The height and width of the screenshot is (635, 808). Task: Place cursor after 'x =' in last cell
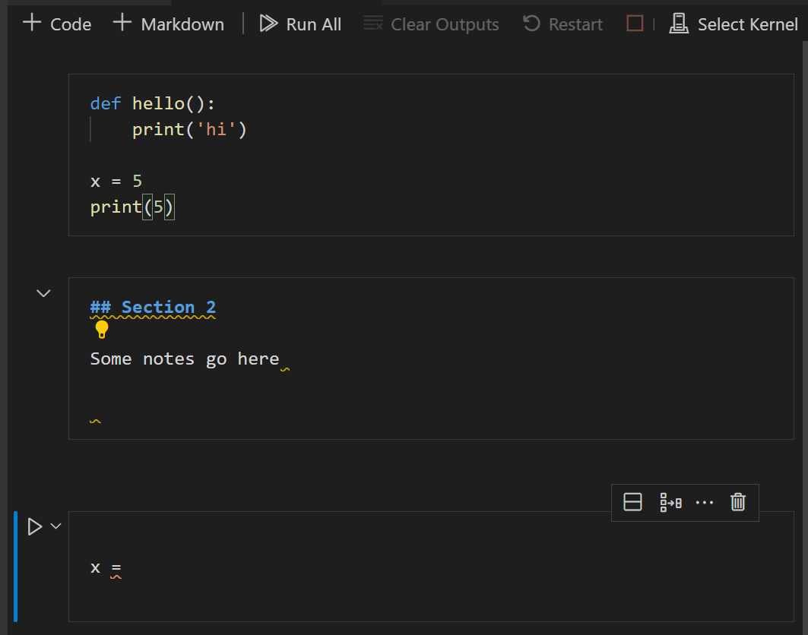point(122,567)
